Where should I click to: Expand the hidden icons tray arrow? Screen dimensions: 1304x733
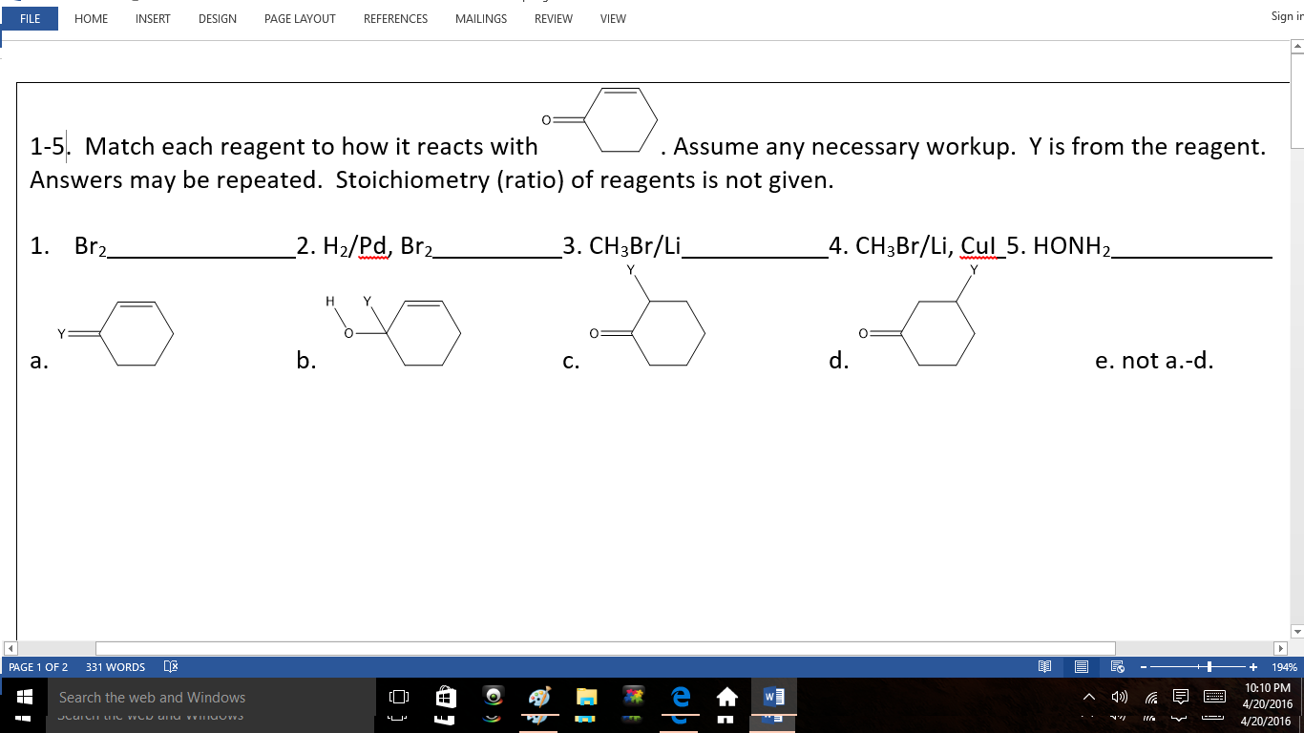[1088, 698]
